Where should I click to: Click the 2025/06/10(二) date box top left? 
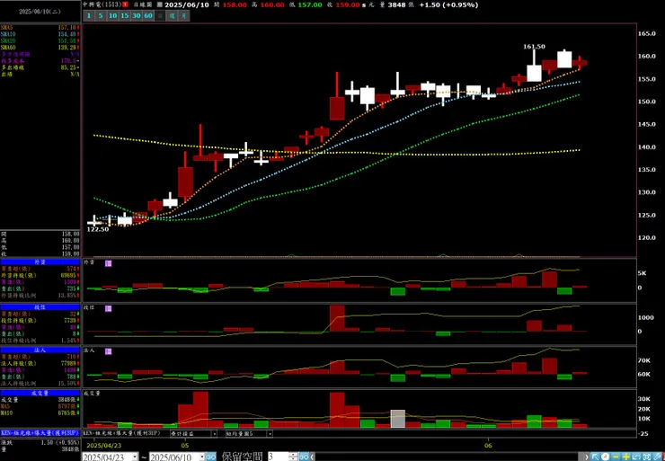tap(40, 12)
